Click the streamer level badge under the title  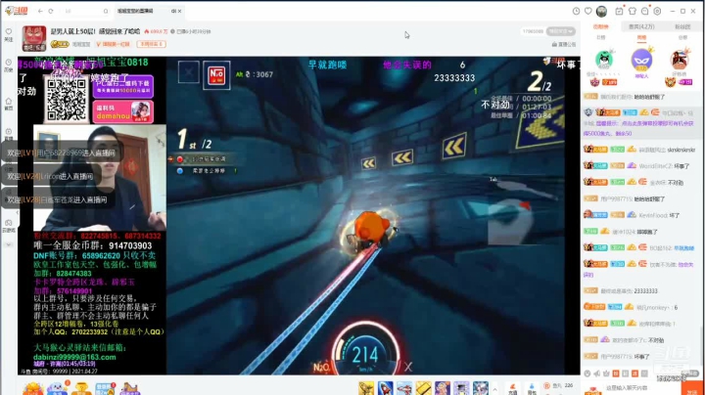(x=60, y=44)
